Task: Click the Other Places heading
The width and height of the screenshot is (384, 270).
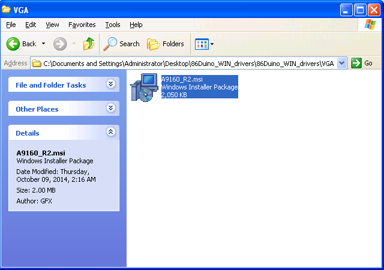Action: click(x=37, y=109)
